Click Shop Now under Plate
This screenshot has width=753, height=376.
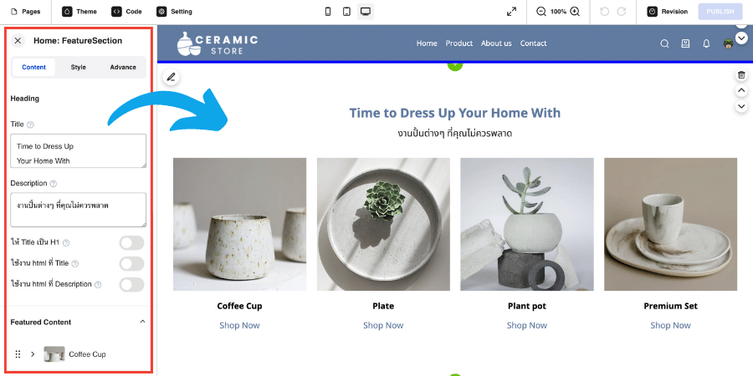click(383, 325)
